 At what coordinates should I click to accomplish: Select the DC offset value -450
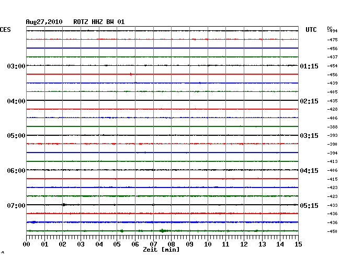[332, 231]
